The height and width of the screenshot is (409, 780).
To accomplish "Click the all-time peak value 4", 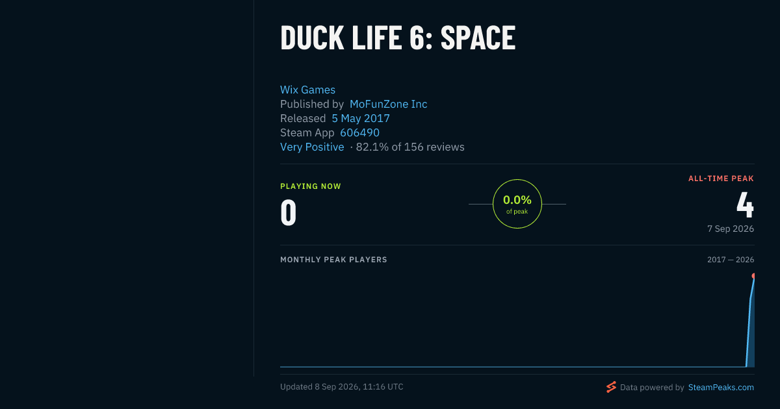I will [x=745, y=204].
